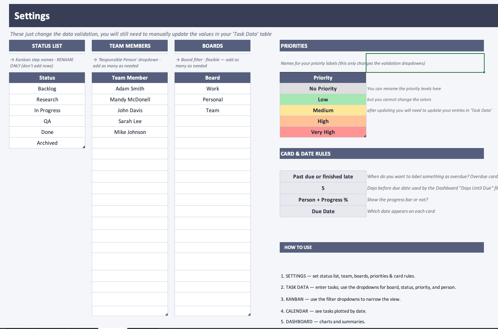
Task: Click the In Progress status cell
Action: (x=47, y=110)
